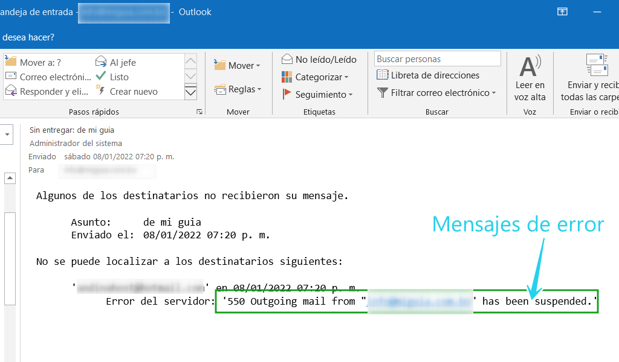Click sent date 'sábado 08/01/2022 07:20 p. m.'
This screenshot has height=362, width=619.
coord(119,157)
